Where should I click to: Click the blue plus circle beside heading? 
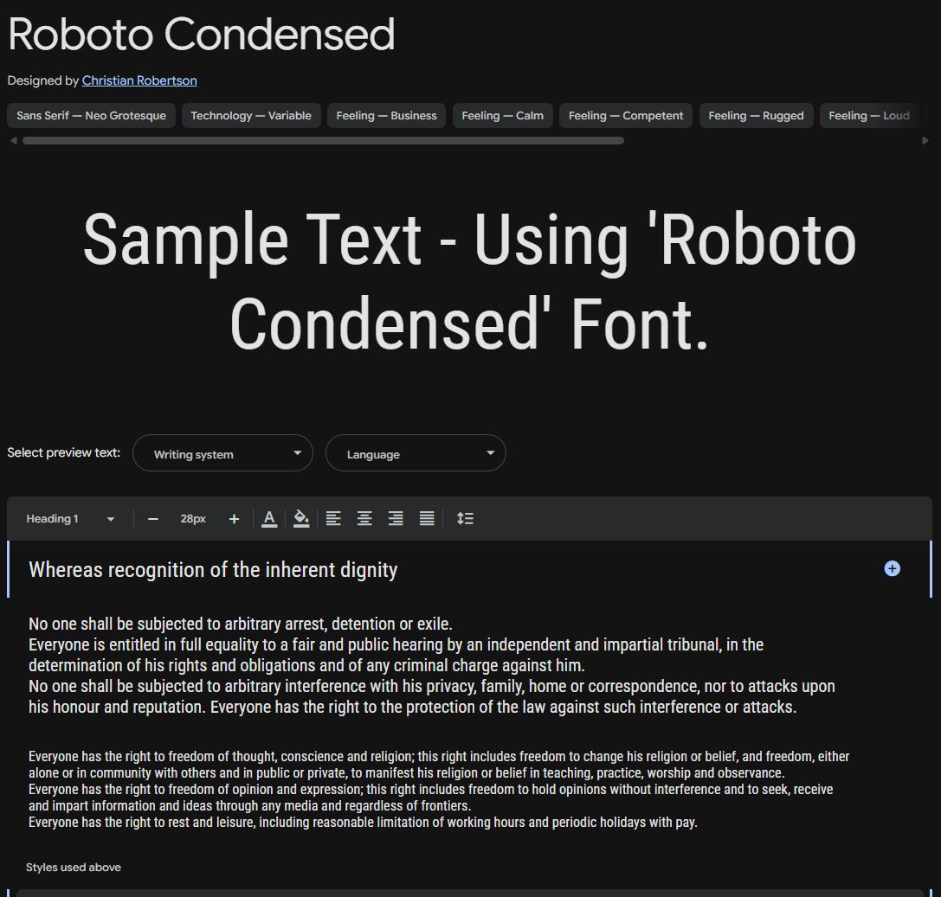point(893,568)
